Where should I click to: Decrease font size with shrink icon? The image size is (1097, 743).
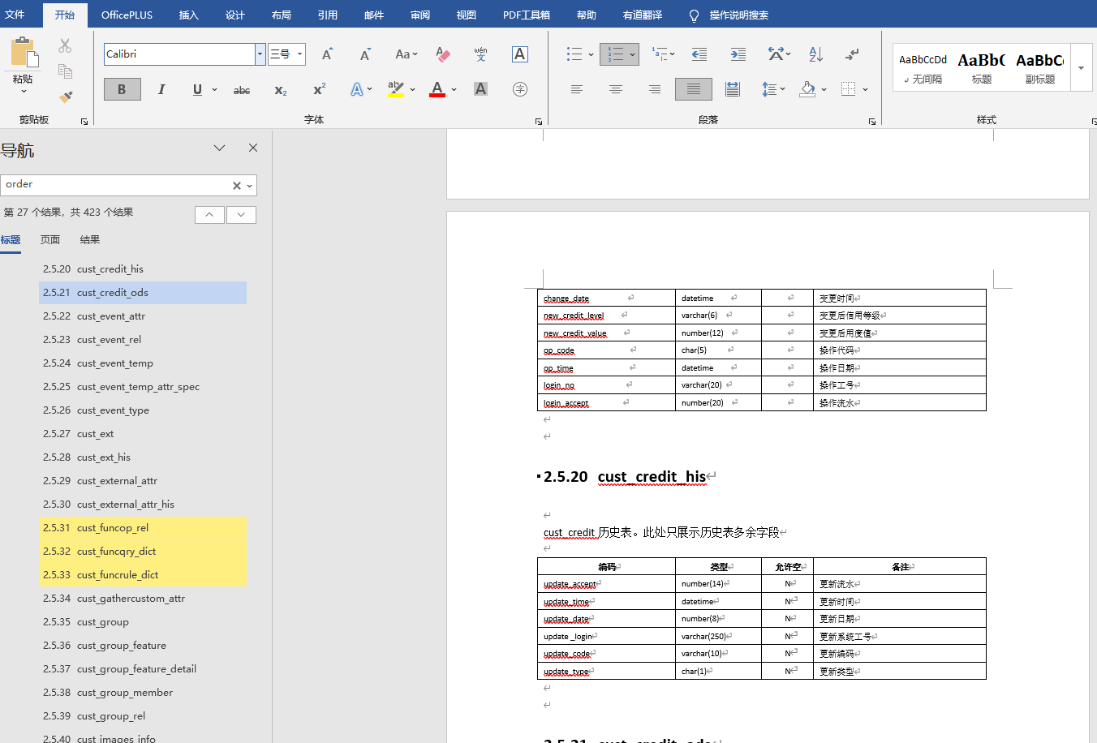pos(365,54)
